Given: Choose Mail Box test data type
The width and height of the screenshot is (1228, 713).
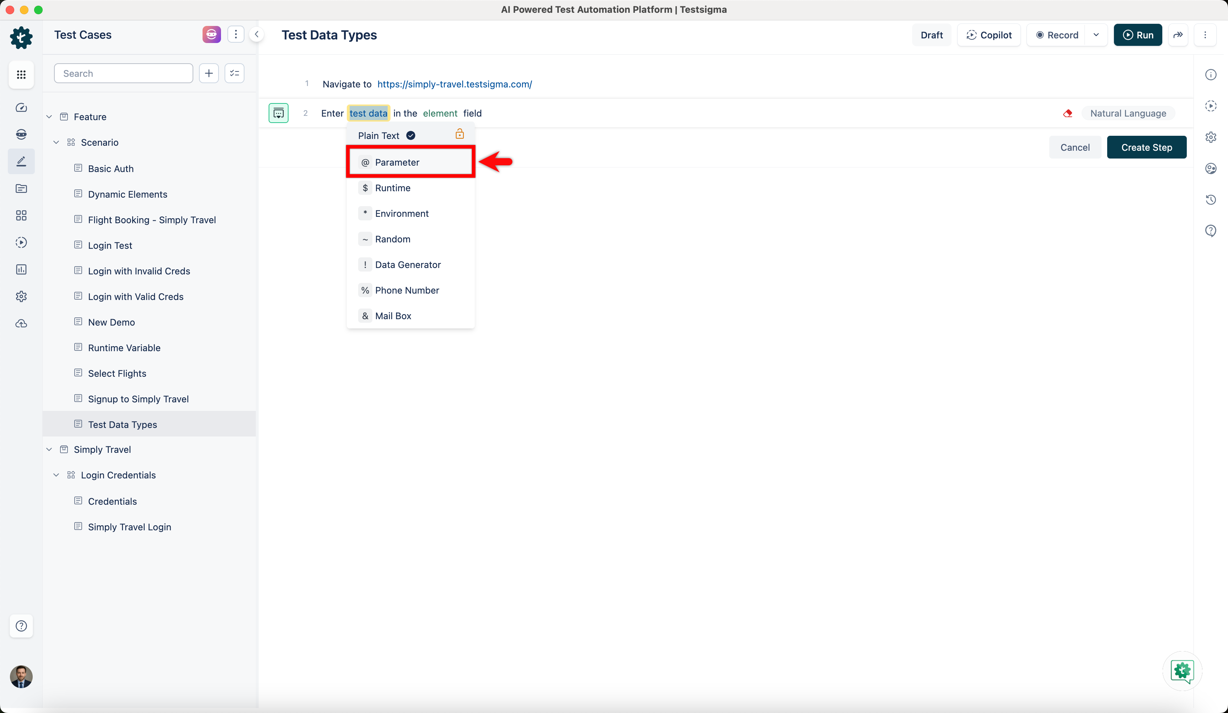Looking at the screenshot, I should pyautogui.click(x=410, y=316).
